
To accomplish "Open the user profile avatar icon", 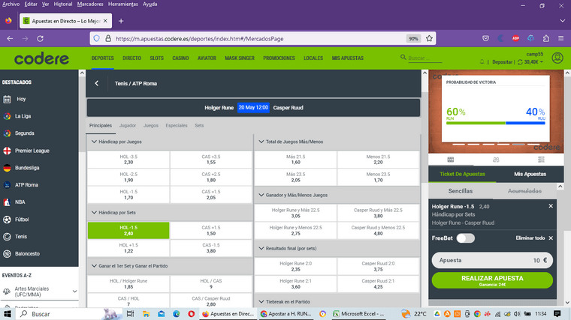I will (557, 58).
